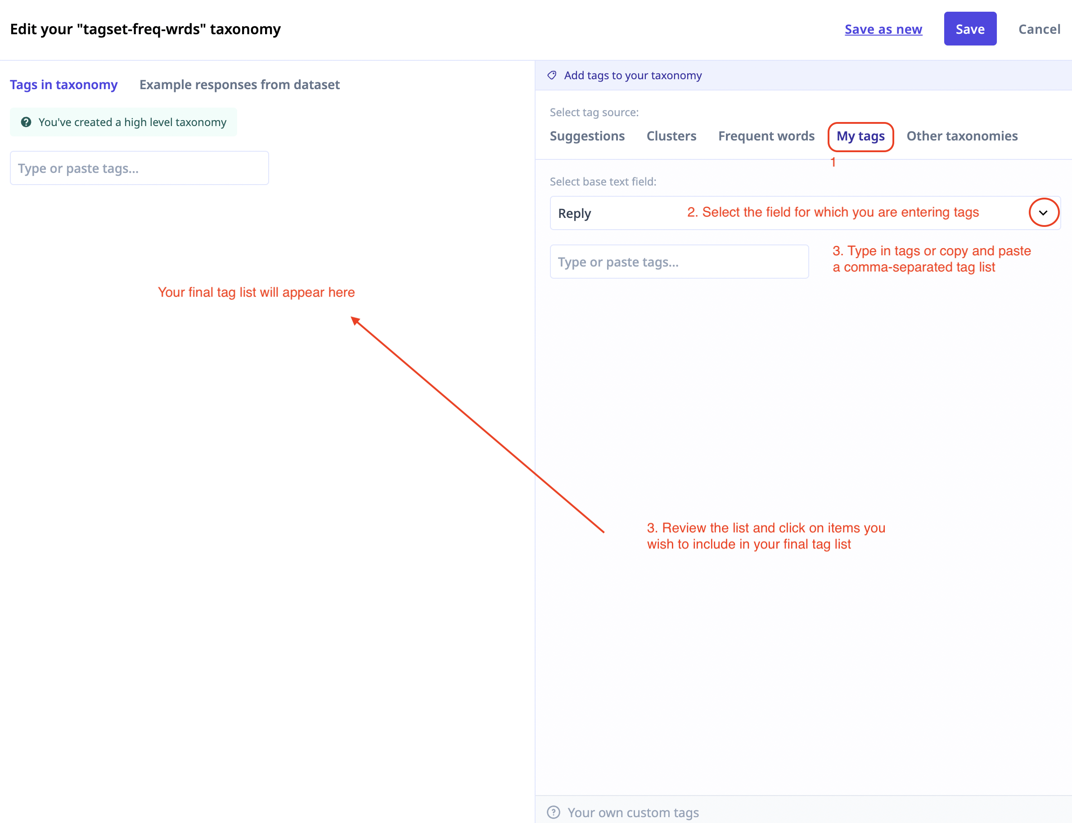Click the tag icon beside Add tags
This screenshot has width=1072, height=823.
[x=552, y=75]
